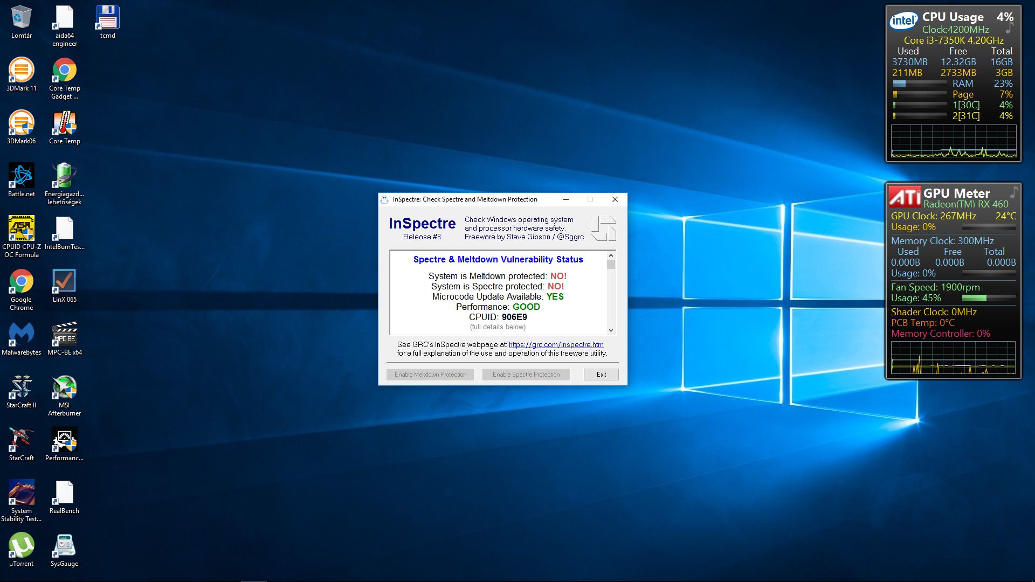Click Enable Spectre Protection button
Viewport: 1035px width, 582px height.
tap(526, 375)
